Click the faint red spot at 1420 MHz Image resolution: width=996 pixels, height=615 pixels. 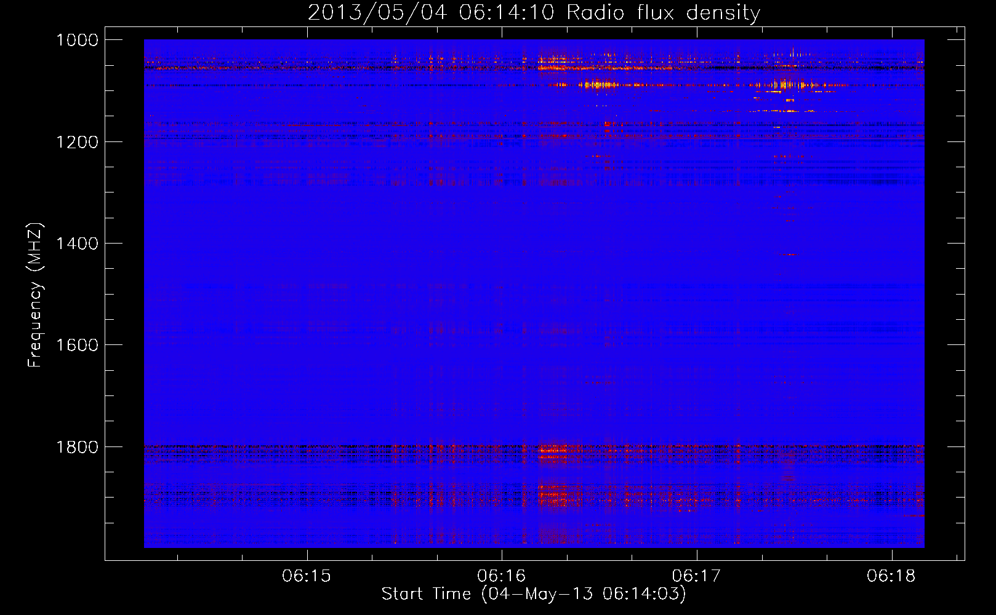(788, 254)
